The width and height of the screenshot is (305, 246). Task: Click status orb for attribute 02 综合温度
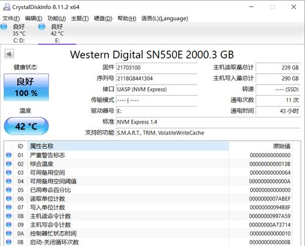pos(9,164)
